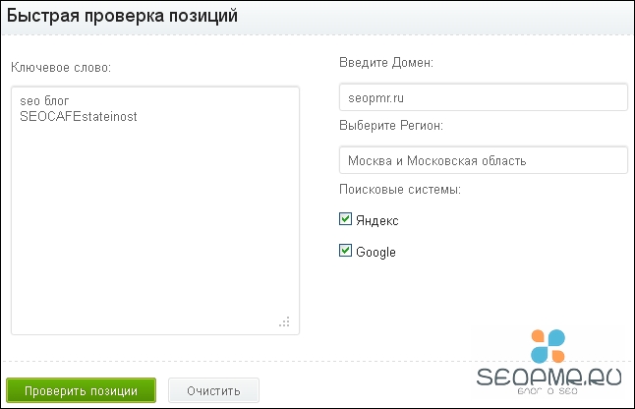Click the Google checkbox label text
The height and width of the screenshot is (409, 635).
pyautogui.click(x=375, y=252)
